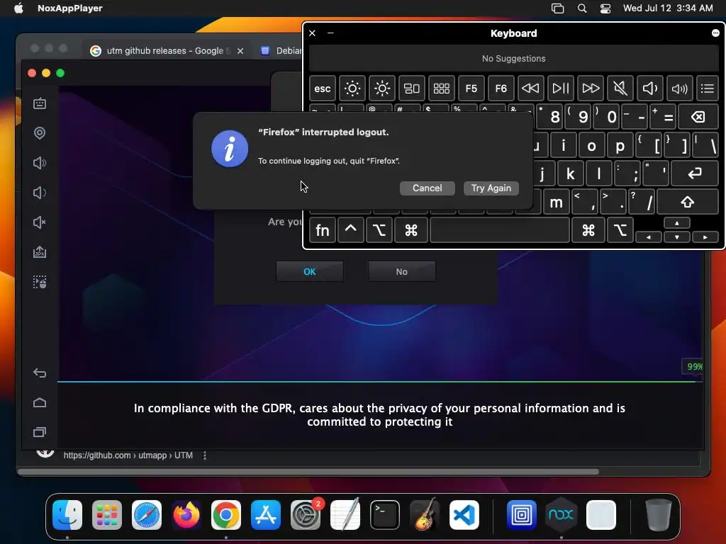Click the Nox Android back sidebar icon

coord(40,373)
